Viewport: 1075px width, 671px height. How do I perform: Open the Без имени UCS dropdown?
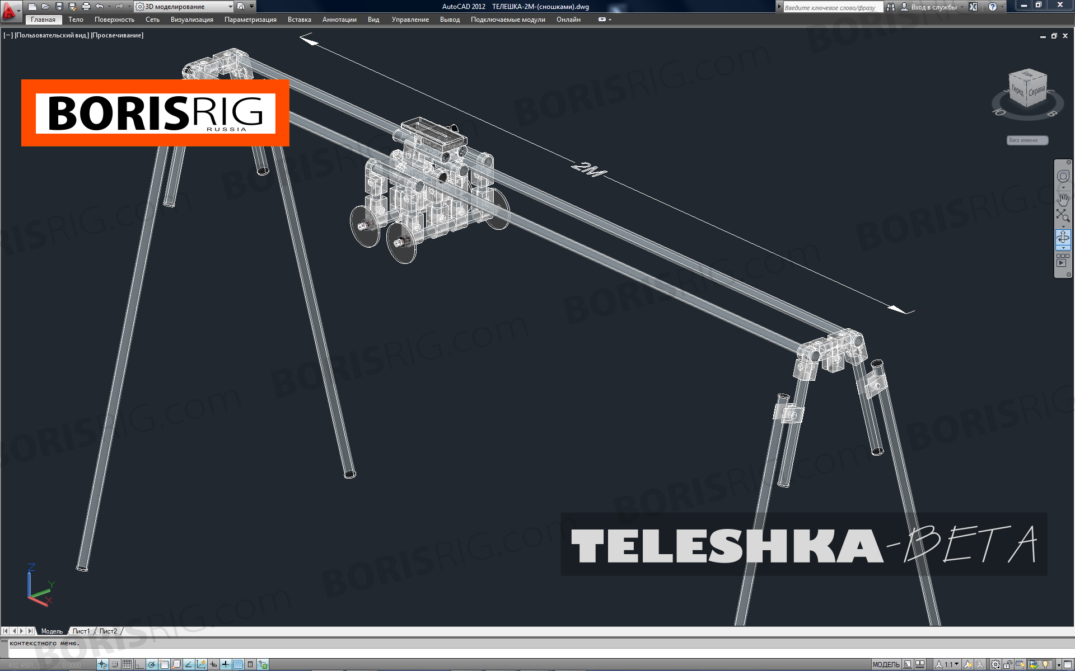point(1027,140)
